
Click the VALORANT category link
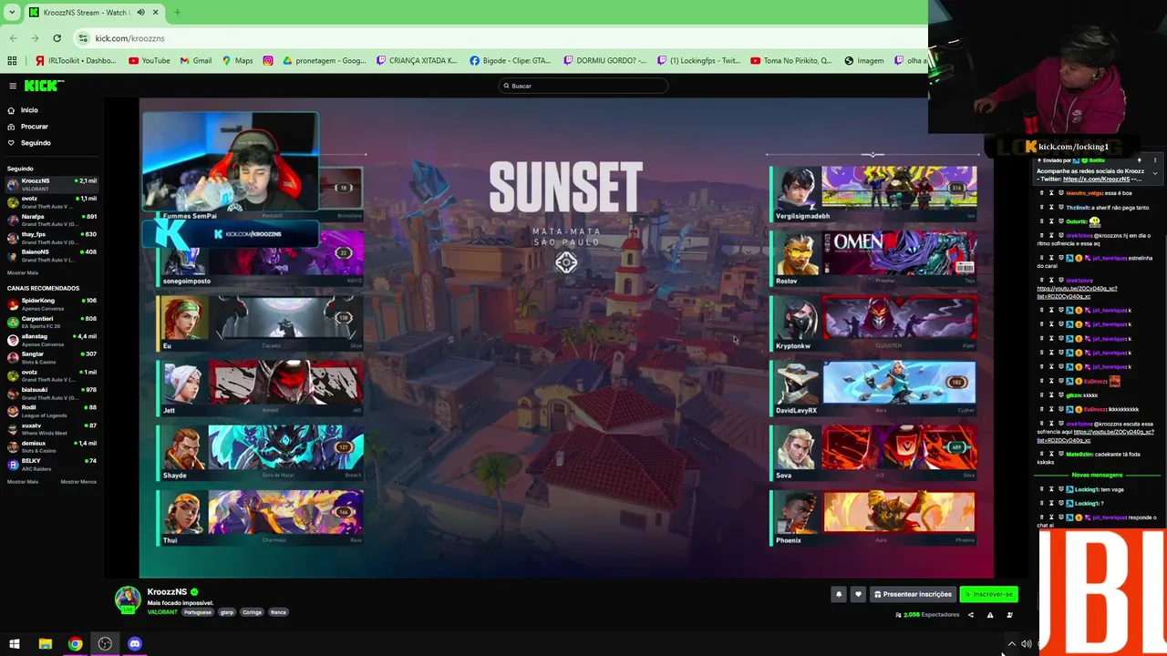(x=162, y=612)
